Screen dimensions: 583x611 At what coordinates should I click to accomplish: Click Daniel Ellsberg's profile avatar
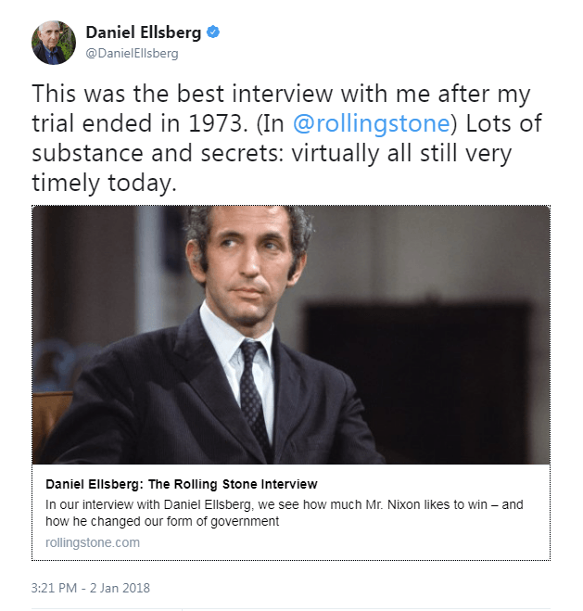[x=54, y=43]
